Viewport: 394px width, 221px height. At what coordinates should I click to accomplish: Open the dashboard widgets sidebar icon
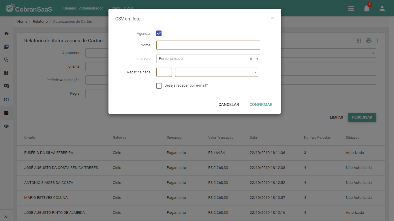pos(6,73)
